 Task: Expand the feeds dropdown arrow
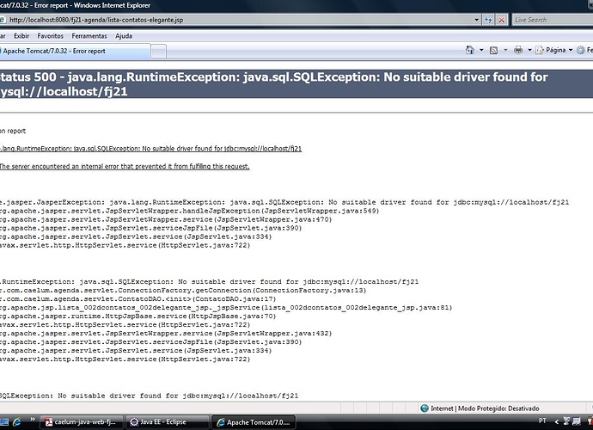click(x=505, y=50)
